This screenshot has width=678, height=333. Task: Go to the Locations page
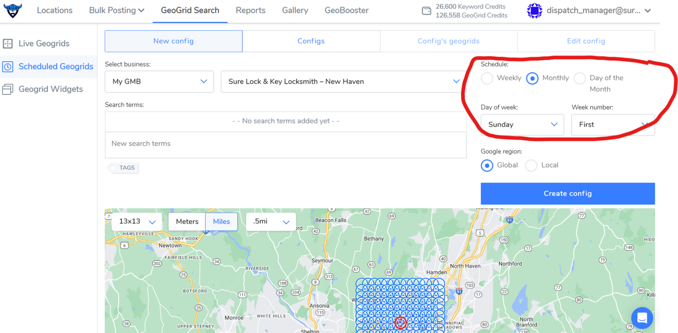tap(55, 11)
